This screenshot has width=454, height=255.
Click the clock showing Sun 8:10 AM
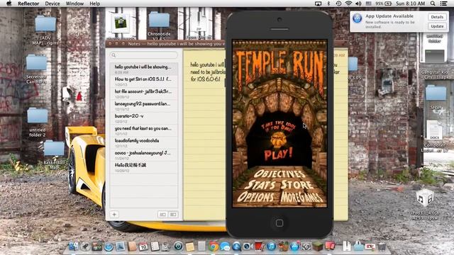click(410, 4)
